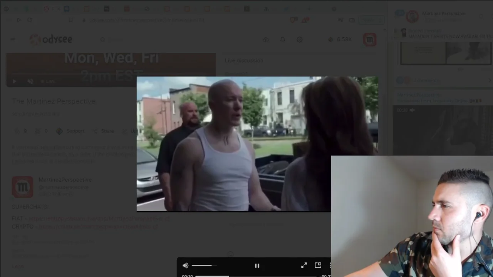Click the browser address bar URL
This screenshot has width=493, height=277.
coord(146,20)
